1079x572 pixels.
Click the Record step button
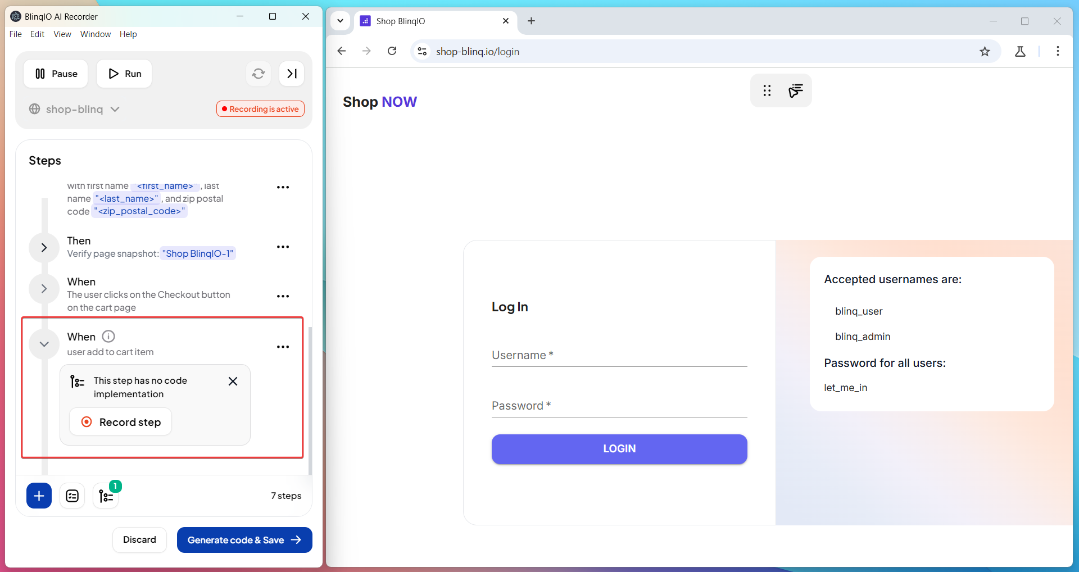(121, 422)
